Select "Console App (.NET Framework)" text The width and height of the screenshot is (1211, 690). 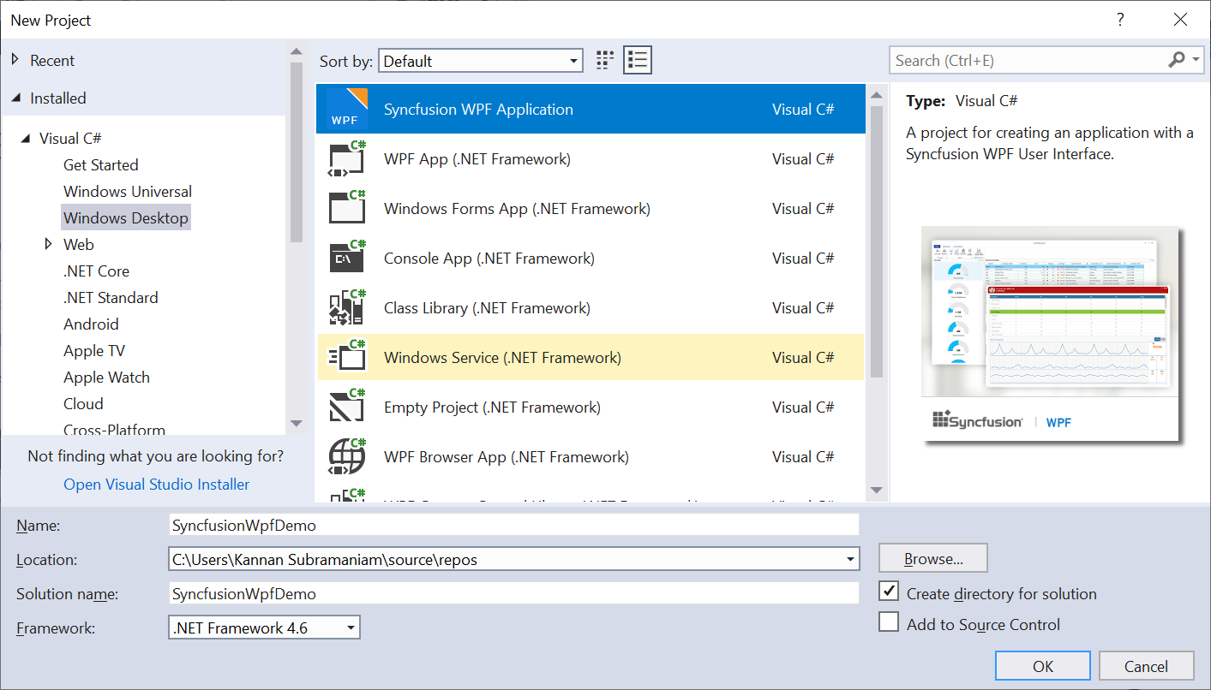pyautogui.click(x=489, y=258)
